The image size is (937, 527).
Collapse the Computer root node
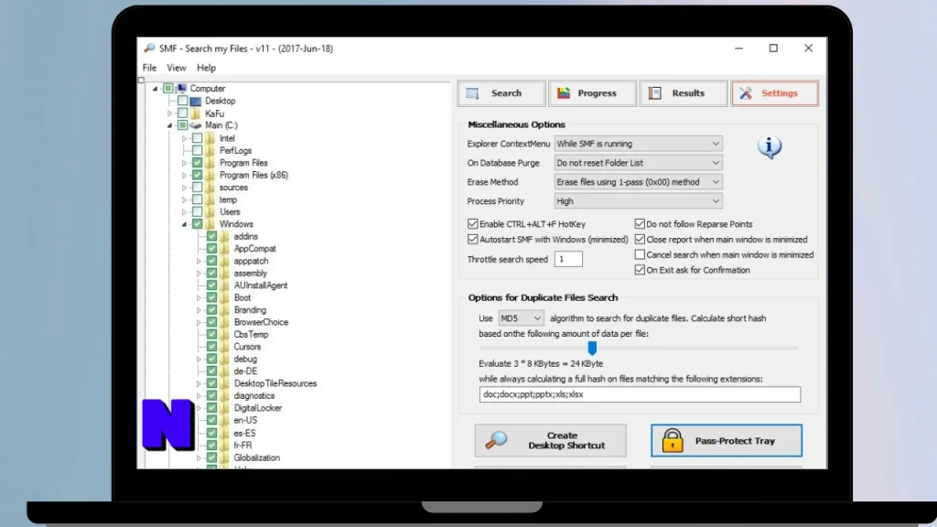click(156, 89)
